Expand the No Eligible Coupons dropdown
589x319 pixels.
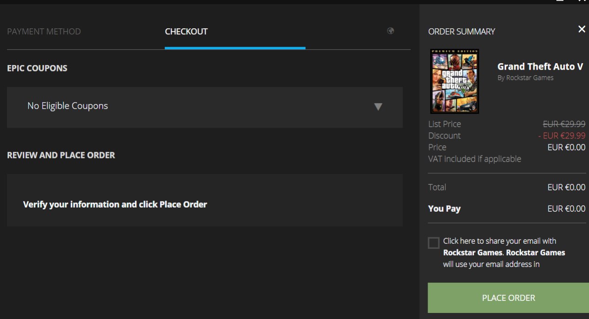click(205, 107)
